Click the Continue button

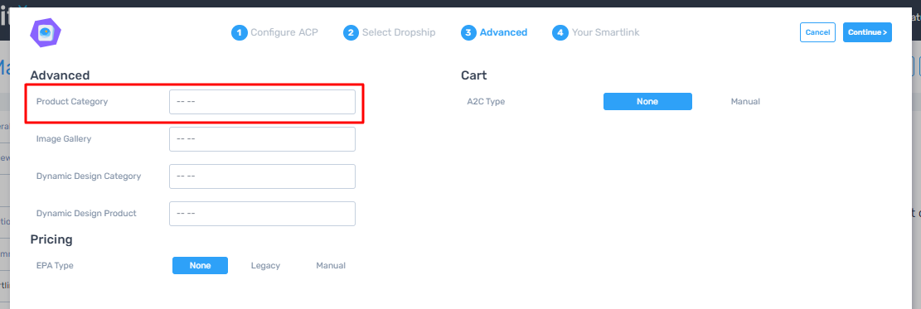868,32
